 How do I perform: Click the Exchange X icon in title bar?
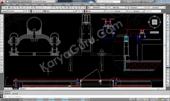141,2
